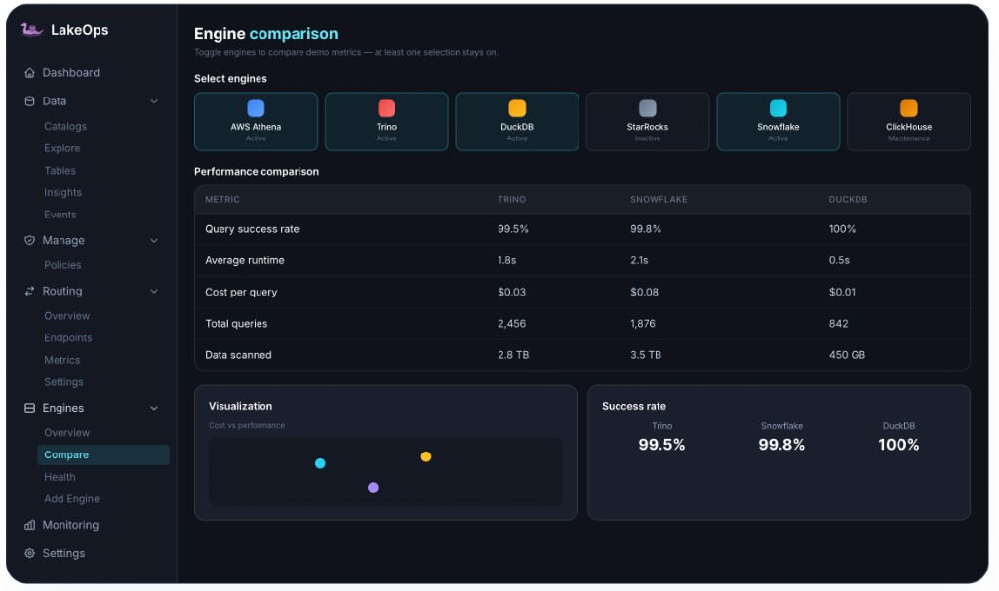
Task: Click the Monitoring bar chart icon
Action: 29,525
